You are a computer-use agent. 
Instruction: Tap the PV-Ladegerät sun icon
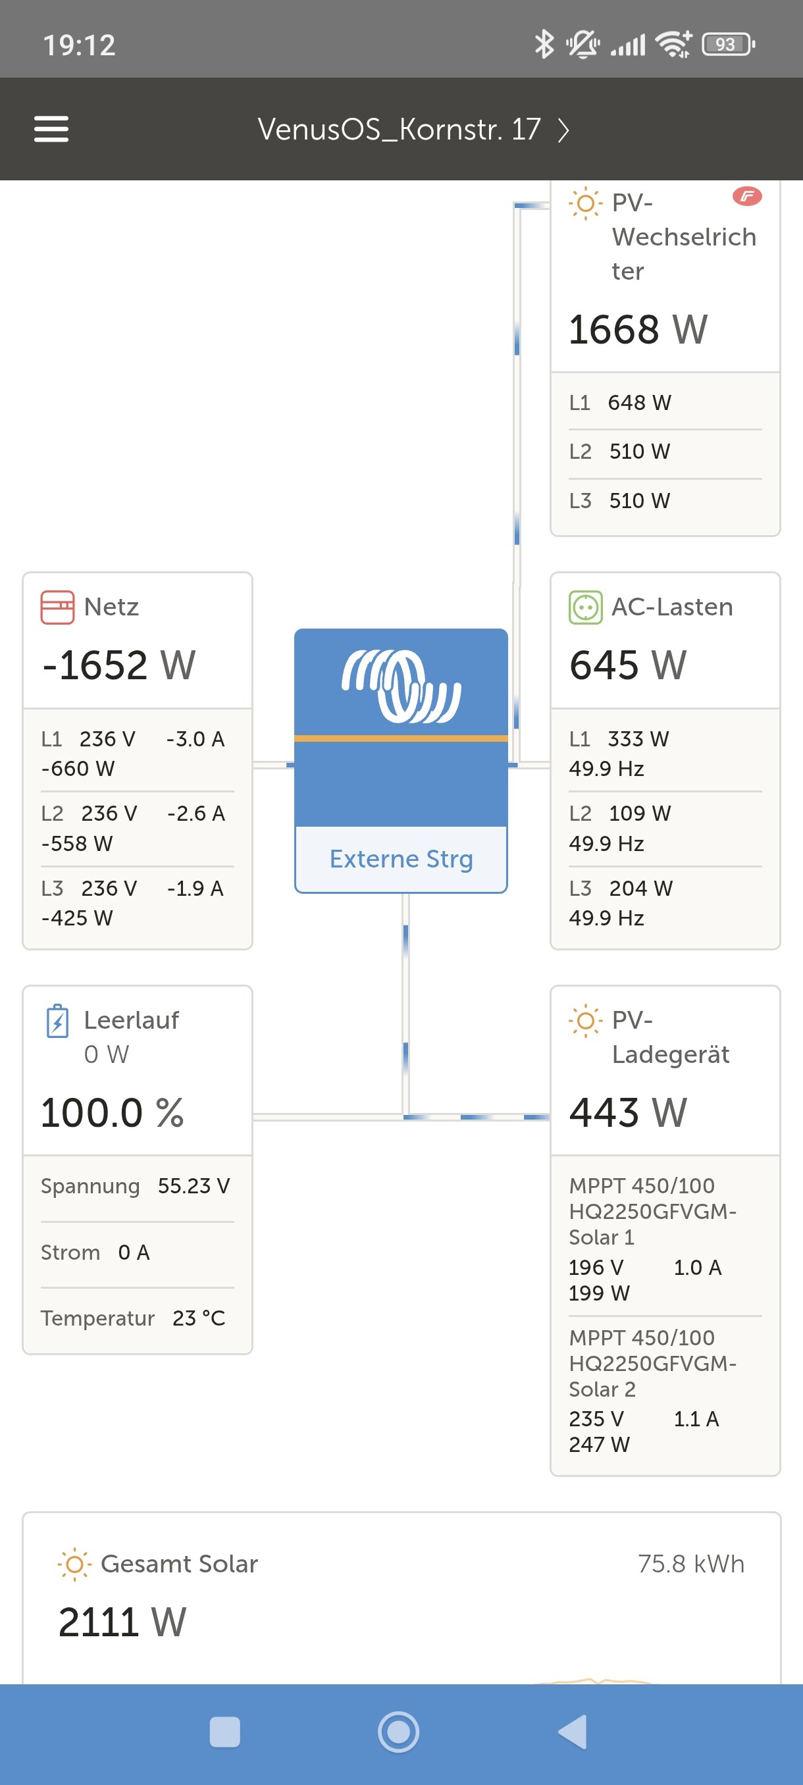(585, 1021)
